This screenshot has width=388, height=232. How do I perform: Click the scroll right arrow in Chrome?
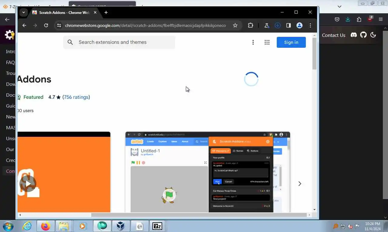pyautogui.click(x=309, y=215)
